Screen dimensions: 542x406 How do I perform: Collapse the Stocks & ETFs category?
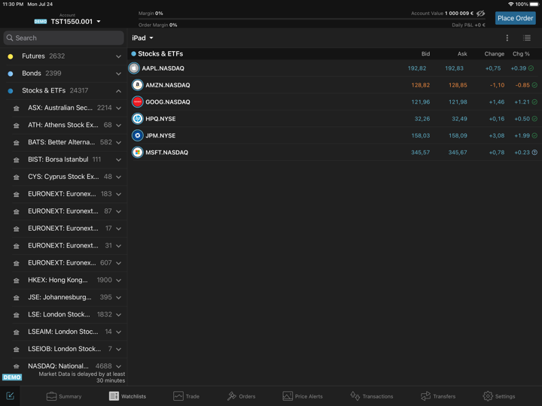coord(118,91)
